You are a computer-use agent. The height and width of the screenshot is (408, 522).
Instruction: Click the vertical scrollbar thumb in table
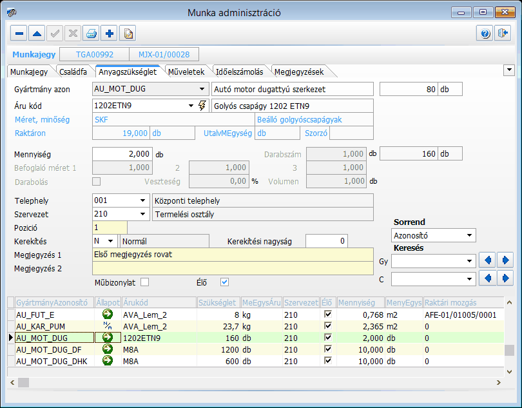[509, 350]
